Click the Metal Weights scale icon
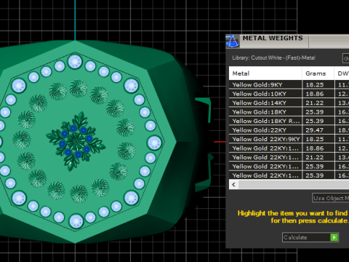349x262 pixels. click(233, 41)
